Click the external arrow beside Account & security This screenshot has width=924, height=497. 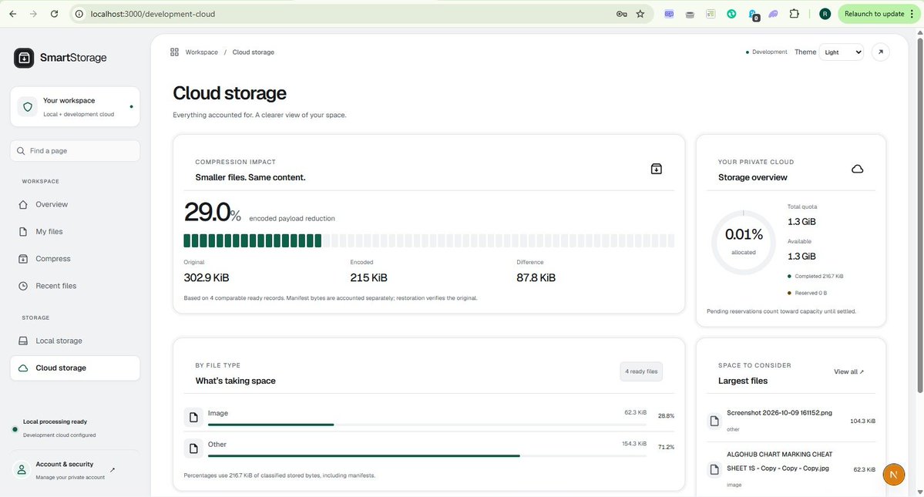[x=113, y=469]
